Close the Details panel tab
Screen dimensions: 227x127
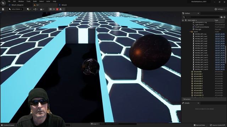coord(198,103)
